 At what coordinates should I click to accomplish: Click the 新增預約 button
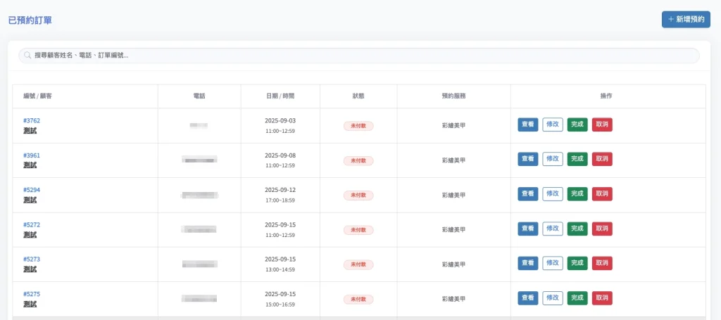(x=685, y=20)
